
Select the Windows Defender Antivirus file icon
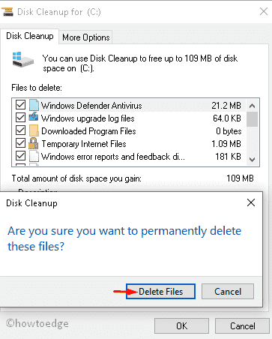[x=34, y=105]
